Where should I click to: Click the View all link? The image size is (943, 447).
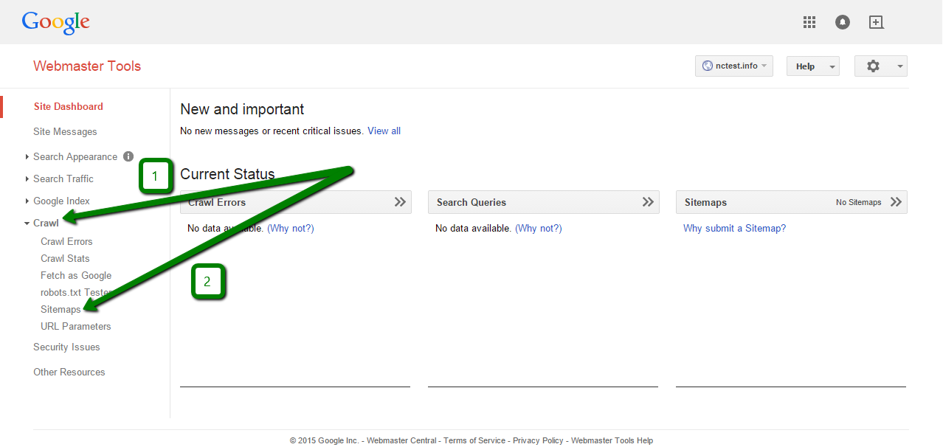[384, 131]
